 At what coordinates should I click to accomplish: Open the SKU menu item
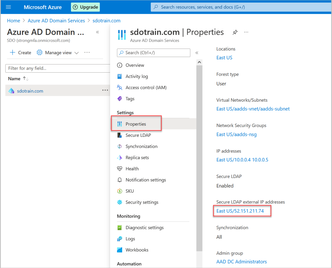129,191
